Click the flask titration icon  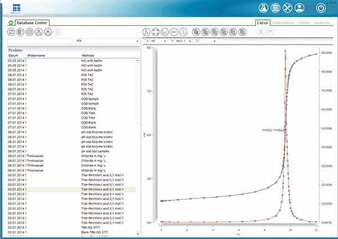[264, 8]
